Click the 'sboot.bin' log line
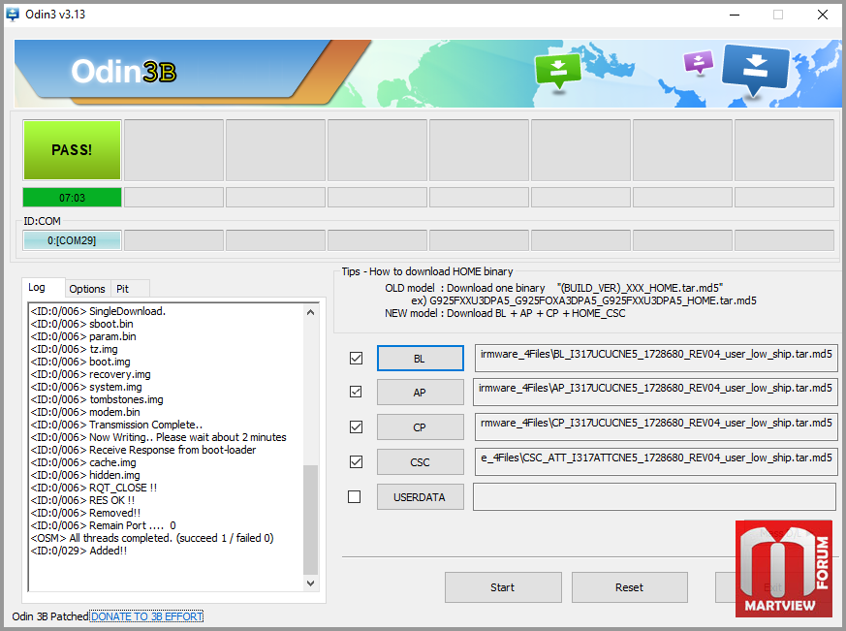The image size is (846, 631). click(82, 324)
